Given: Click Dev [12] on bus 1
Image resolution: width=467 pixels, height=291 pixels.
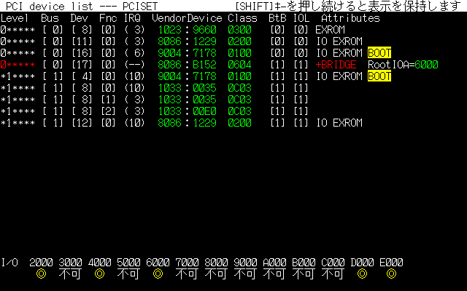Looking at the screenshot, I should [x=82, y=123].
